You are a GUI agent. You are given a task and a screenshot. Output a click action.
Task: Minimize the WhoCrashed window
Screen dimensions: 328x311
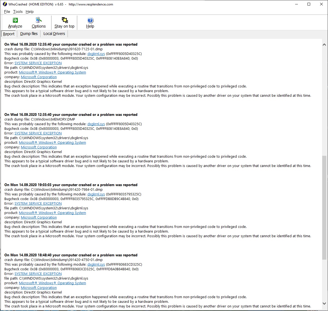tap(297, 4)
